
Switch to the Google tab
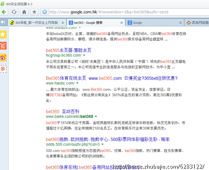pyautogui.click(x=155, y=23)
